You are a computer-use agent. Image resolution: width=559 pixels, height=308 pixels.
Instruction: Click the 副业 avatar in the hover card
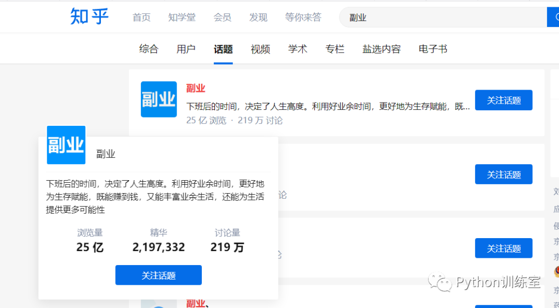coord(66,145)
